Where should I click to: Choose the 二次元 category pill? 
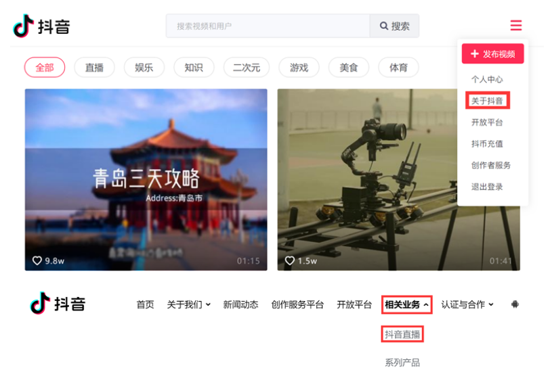click(x=247, y=68)
